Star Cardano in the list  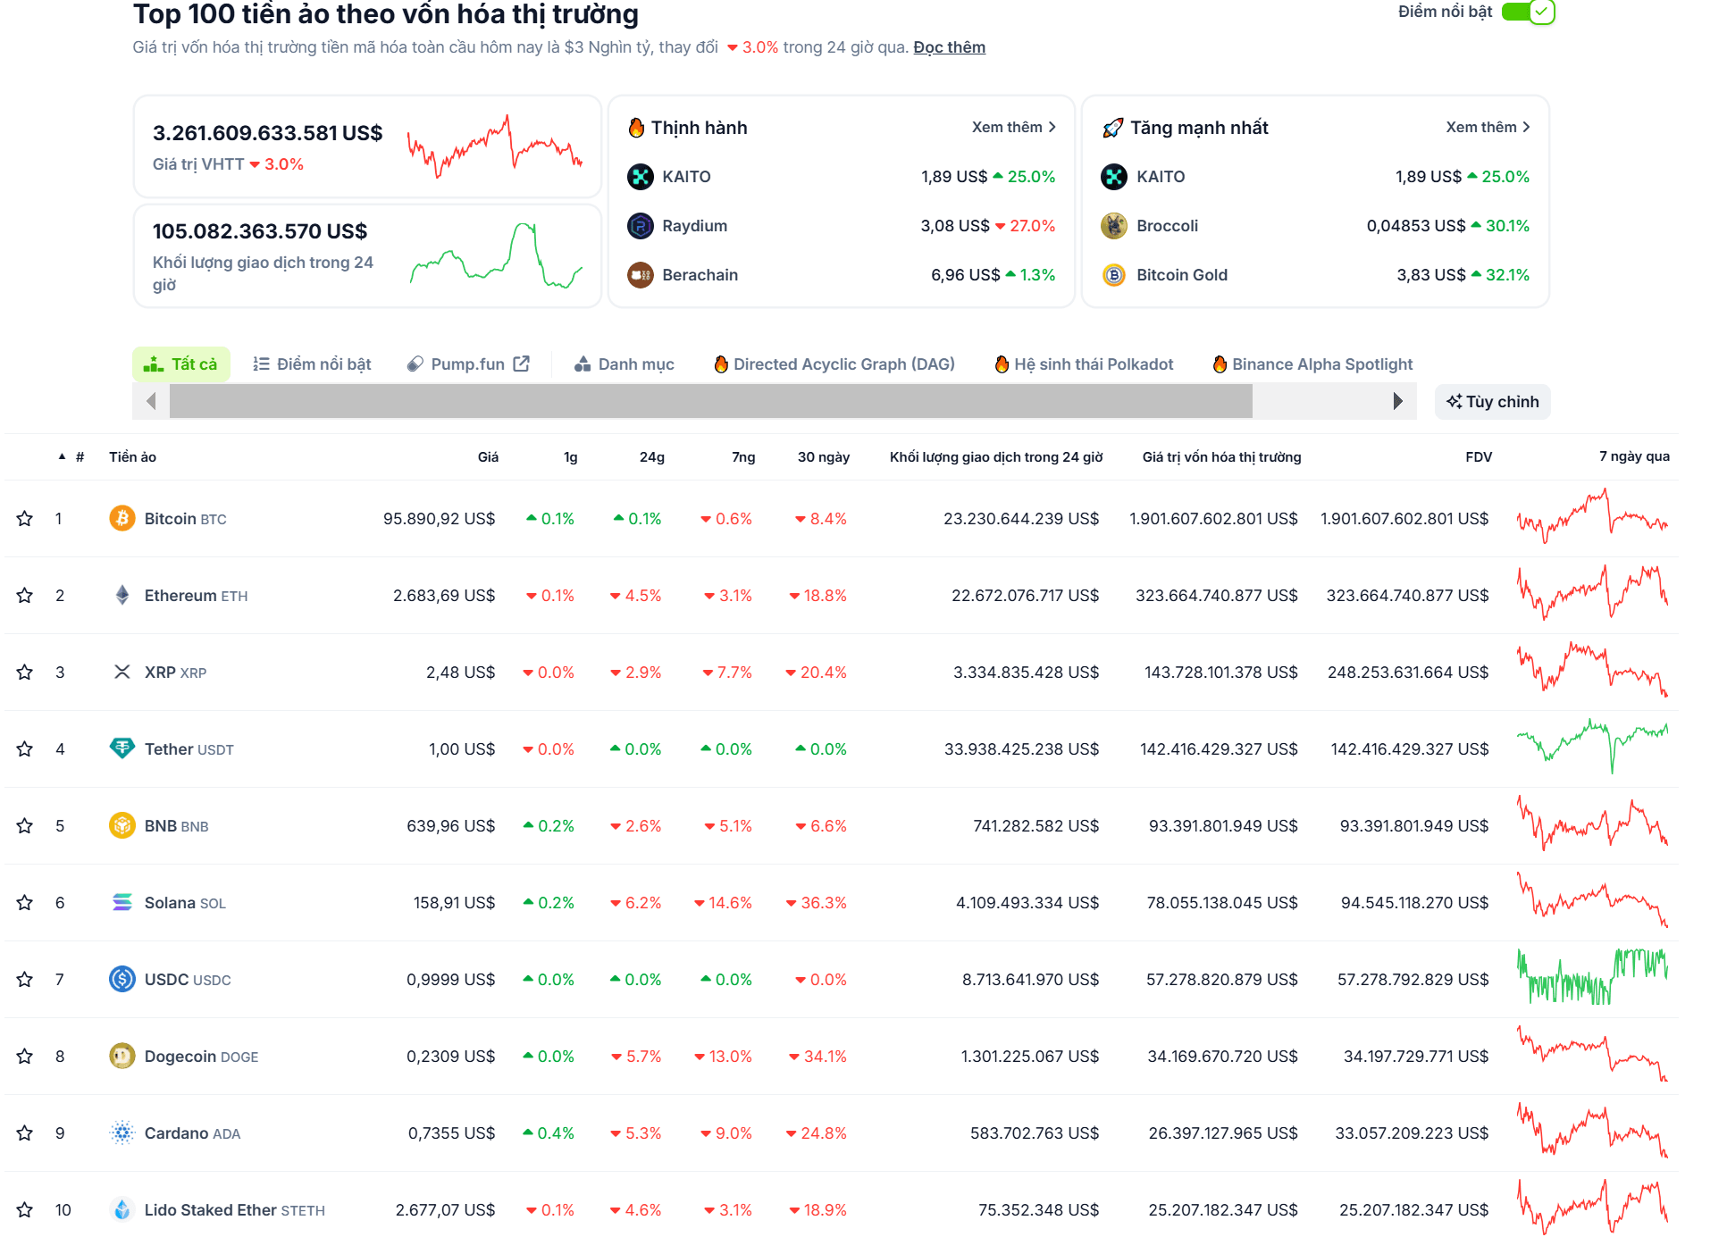pyautogui.click(x=25, y=1133)
